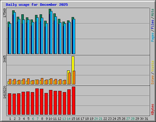The width and height of the screenshot is (156, 122).
Task: Click green weekend day 21 label
Action: click(x=101, y=119)
